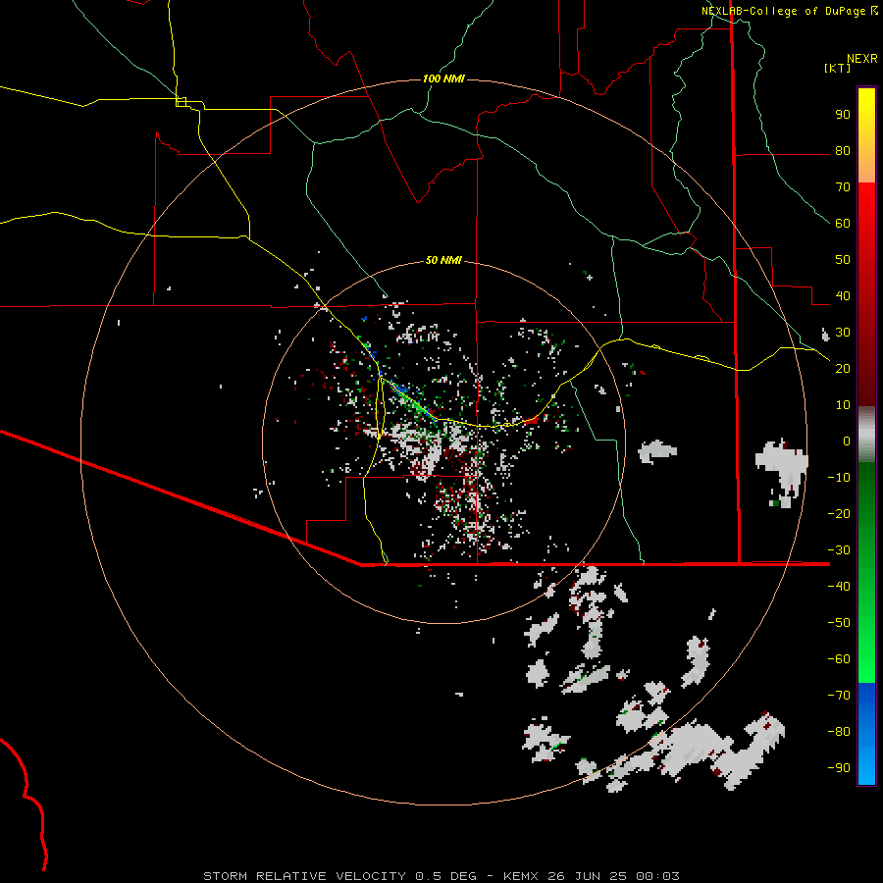Screen dimensions: 883x883
Task: Click the -30 value on the velocity scale
Action: coord(839,550)
